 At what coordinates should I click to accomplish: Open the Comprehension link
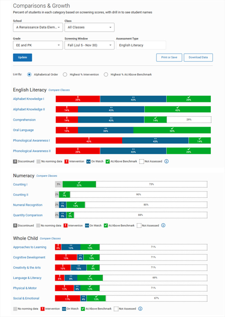click(x=24, y=120)
